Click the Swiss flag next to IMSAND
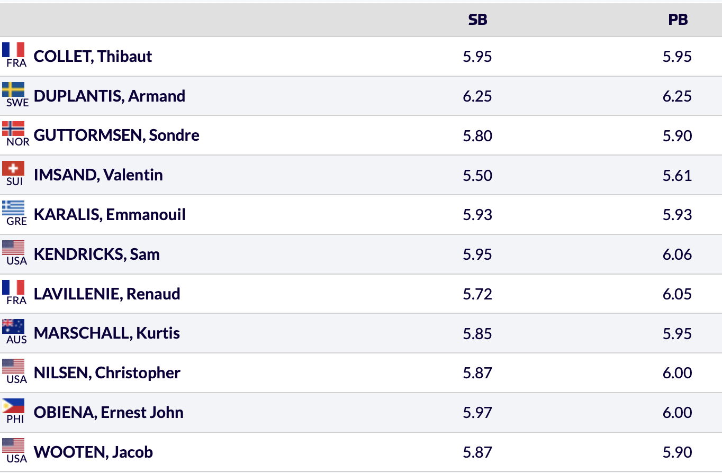The width and height of the screenshot is (722, 473). (x=13, y=169)
